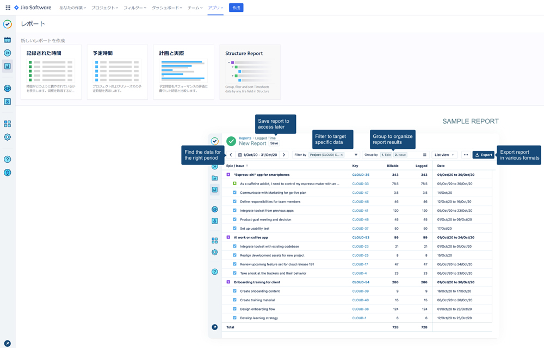
Task: Open the CLOUD-53 issue key link
Action: click(361, 238)
